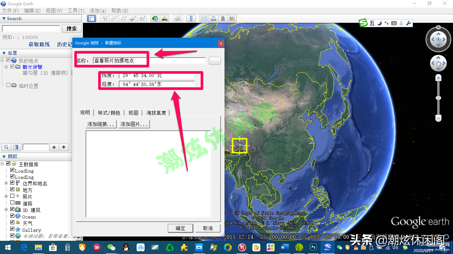Open the 编辑(E) menu
The height and width of the screenshot is (254, 453).
click(x=32, y=11)
